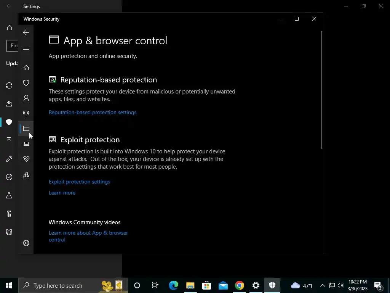The width and height of the screenshot is (390, 293).
Task: Click Settings window home icon
Action: point(10,27)
